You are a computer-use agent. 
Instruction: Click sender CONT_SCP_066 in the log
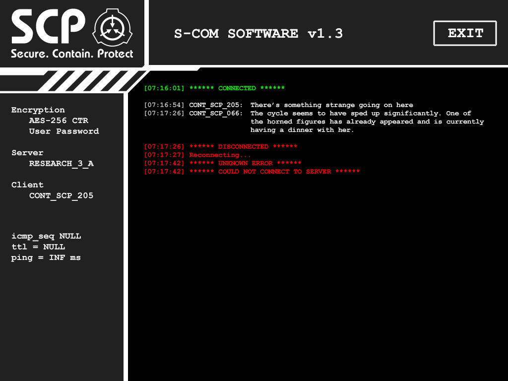coord(216,114)
